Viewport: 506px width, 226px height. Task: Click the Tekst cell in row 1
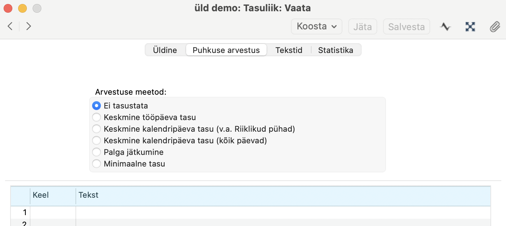[283, 213]
